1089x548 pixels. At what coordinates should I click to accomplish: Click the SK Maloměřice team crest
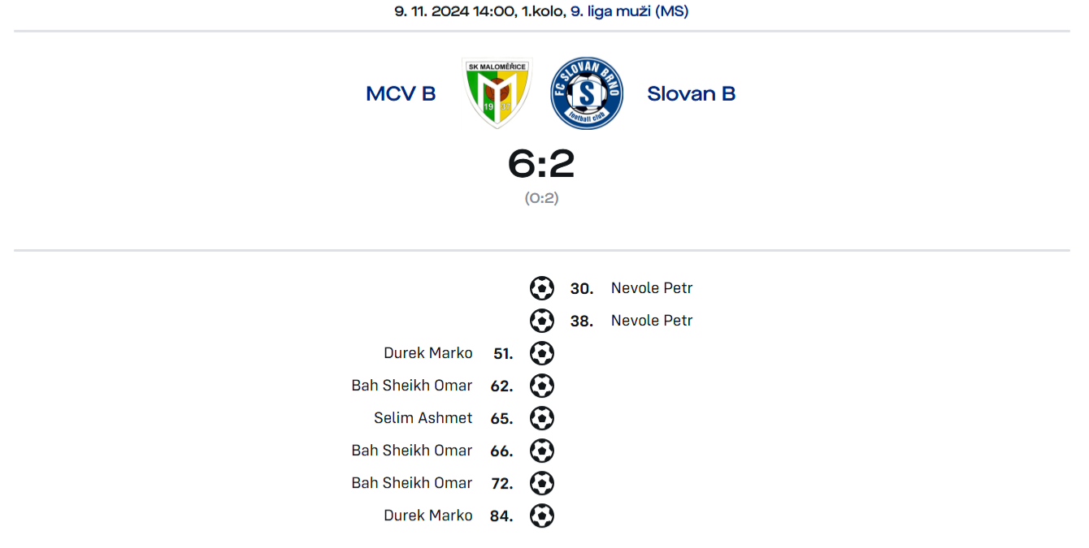(497, 93)
